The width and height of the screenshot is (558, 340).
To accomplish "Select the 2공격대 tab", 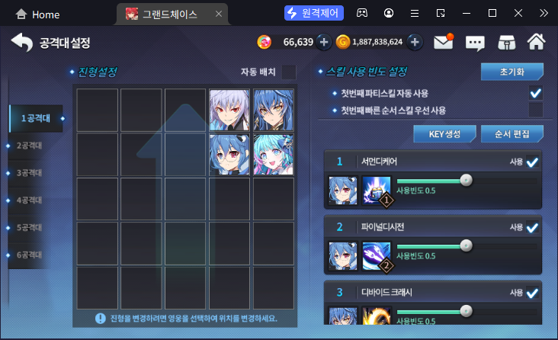I will [29, 146].
